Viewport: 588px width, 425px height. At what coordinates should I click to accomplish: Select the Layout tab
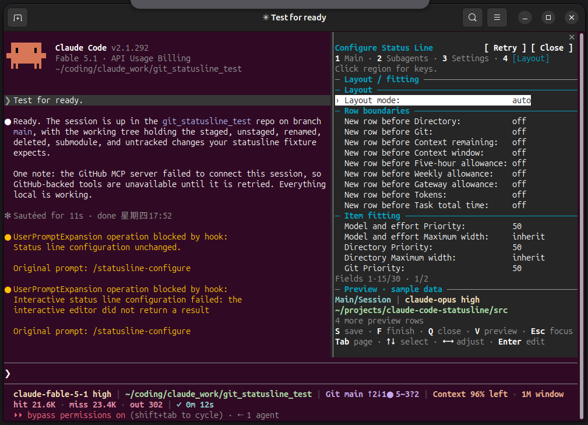click(x=526, y=58)
